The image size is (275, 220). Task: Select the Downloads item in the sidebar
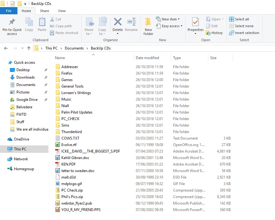[x=26, y=77]
